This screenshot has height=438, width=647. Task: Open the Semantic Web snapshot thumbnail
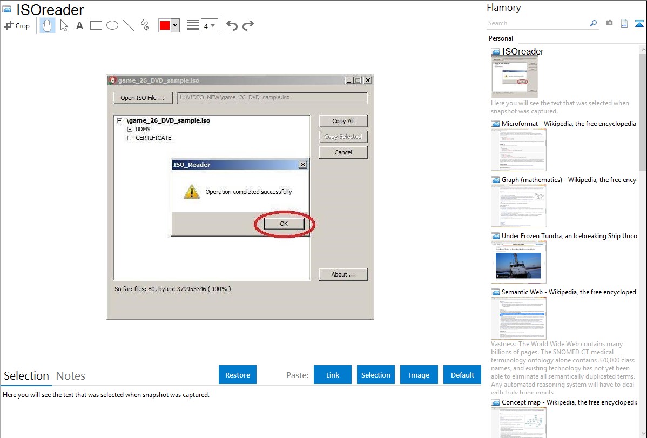(518, 318)
